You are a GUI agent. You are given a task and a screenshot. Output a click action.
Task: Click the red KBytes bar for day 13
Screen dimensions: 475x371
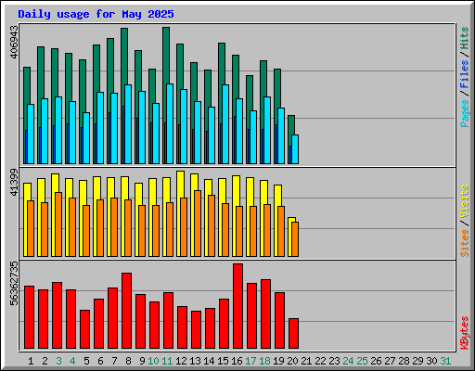pyautogui.click(x=196, y=330)
